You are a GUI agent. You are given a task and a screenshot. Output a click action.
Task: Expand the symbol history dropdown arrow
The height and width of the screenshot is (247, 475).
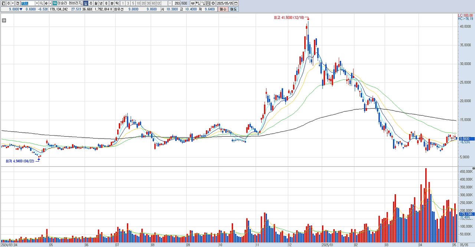37,3
